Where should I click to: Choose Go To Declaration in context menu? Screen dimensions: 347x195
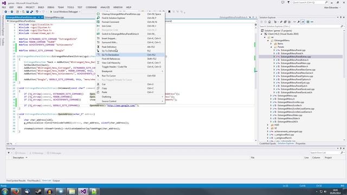click(x=130, y=55)
